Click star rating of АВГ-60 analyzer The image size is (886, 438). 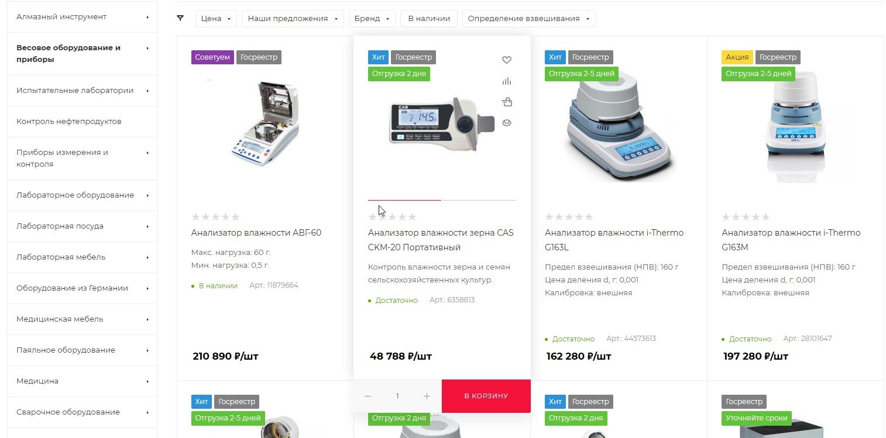point(215,217)
